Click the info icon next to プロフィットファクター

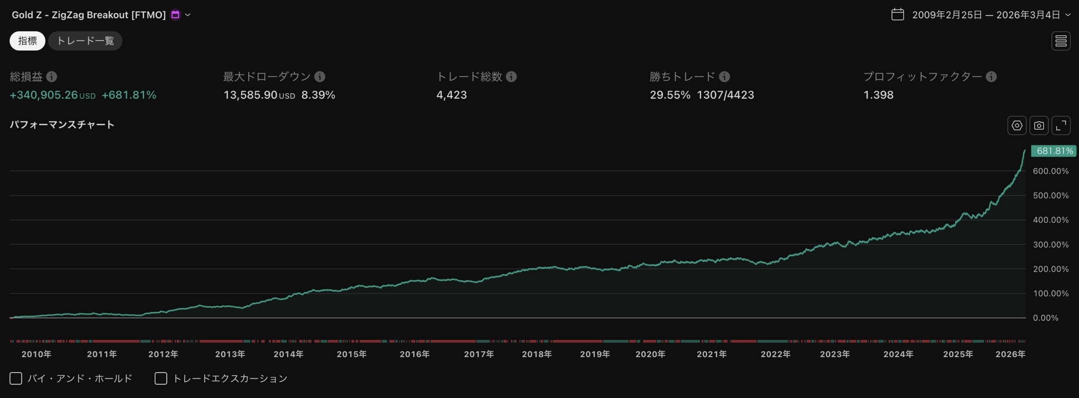click(991, 77)
